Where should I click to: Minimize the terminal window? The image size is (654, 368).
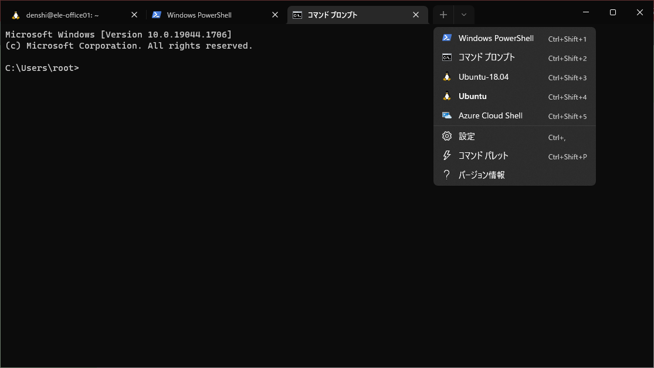(x=586, y=12)
